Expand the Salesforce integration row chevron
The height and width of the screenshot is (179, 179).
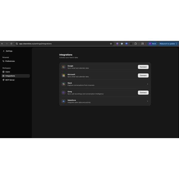point(147,101)
